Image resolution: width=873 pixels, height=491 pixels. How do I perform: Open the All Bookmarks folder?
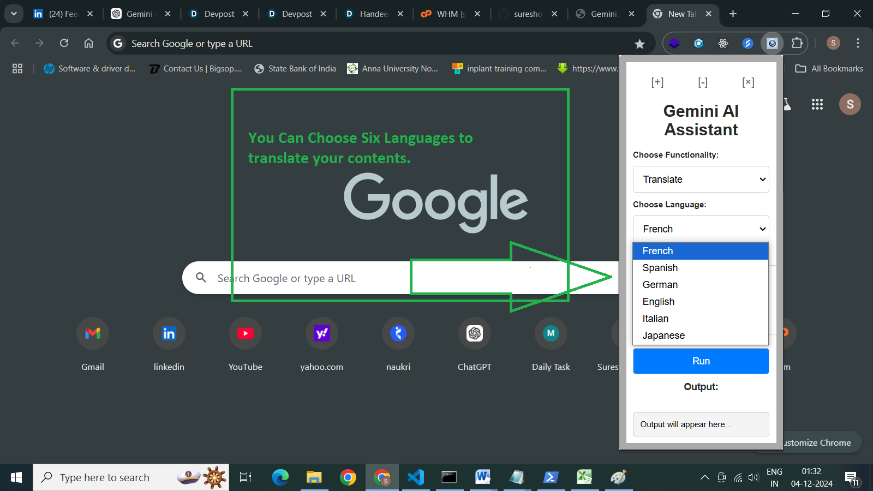point(829,69)
